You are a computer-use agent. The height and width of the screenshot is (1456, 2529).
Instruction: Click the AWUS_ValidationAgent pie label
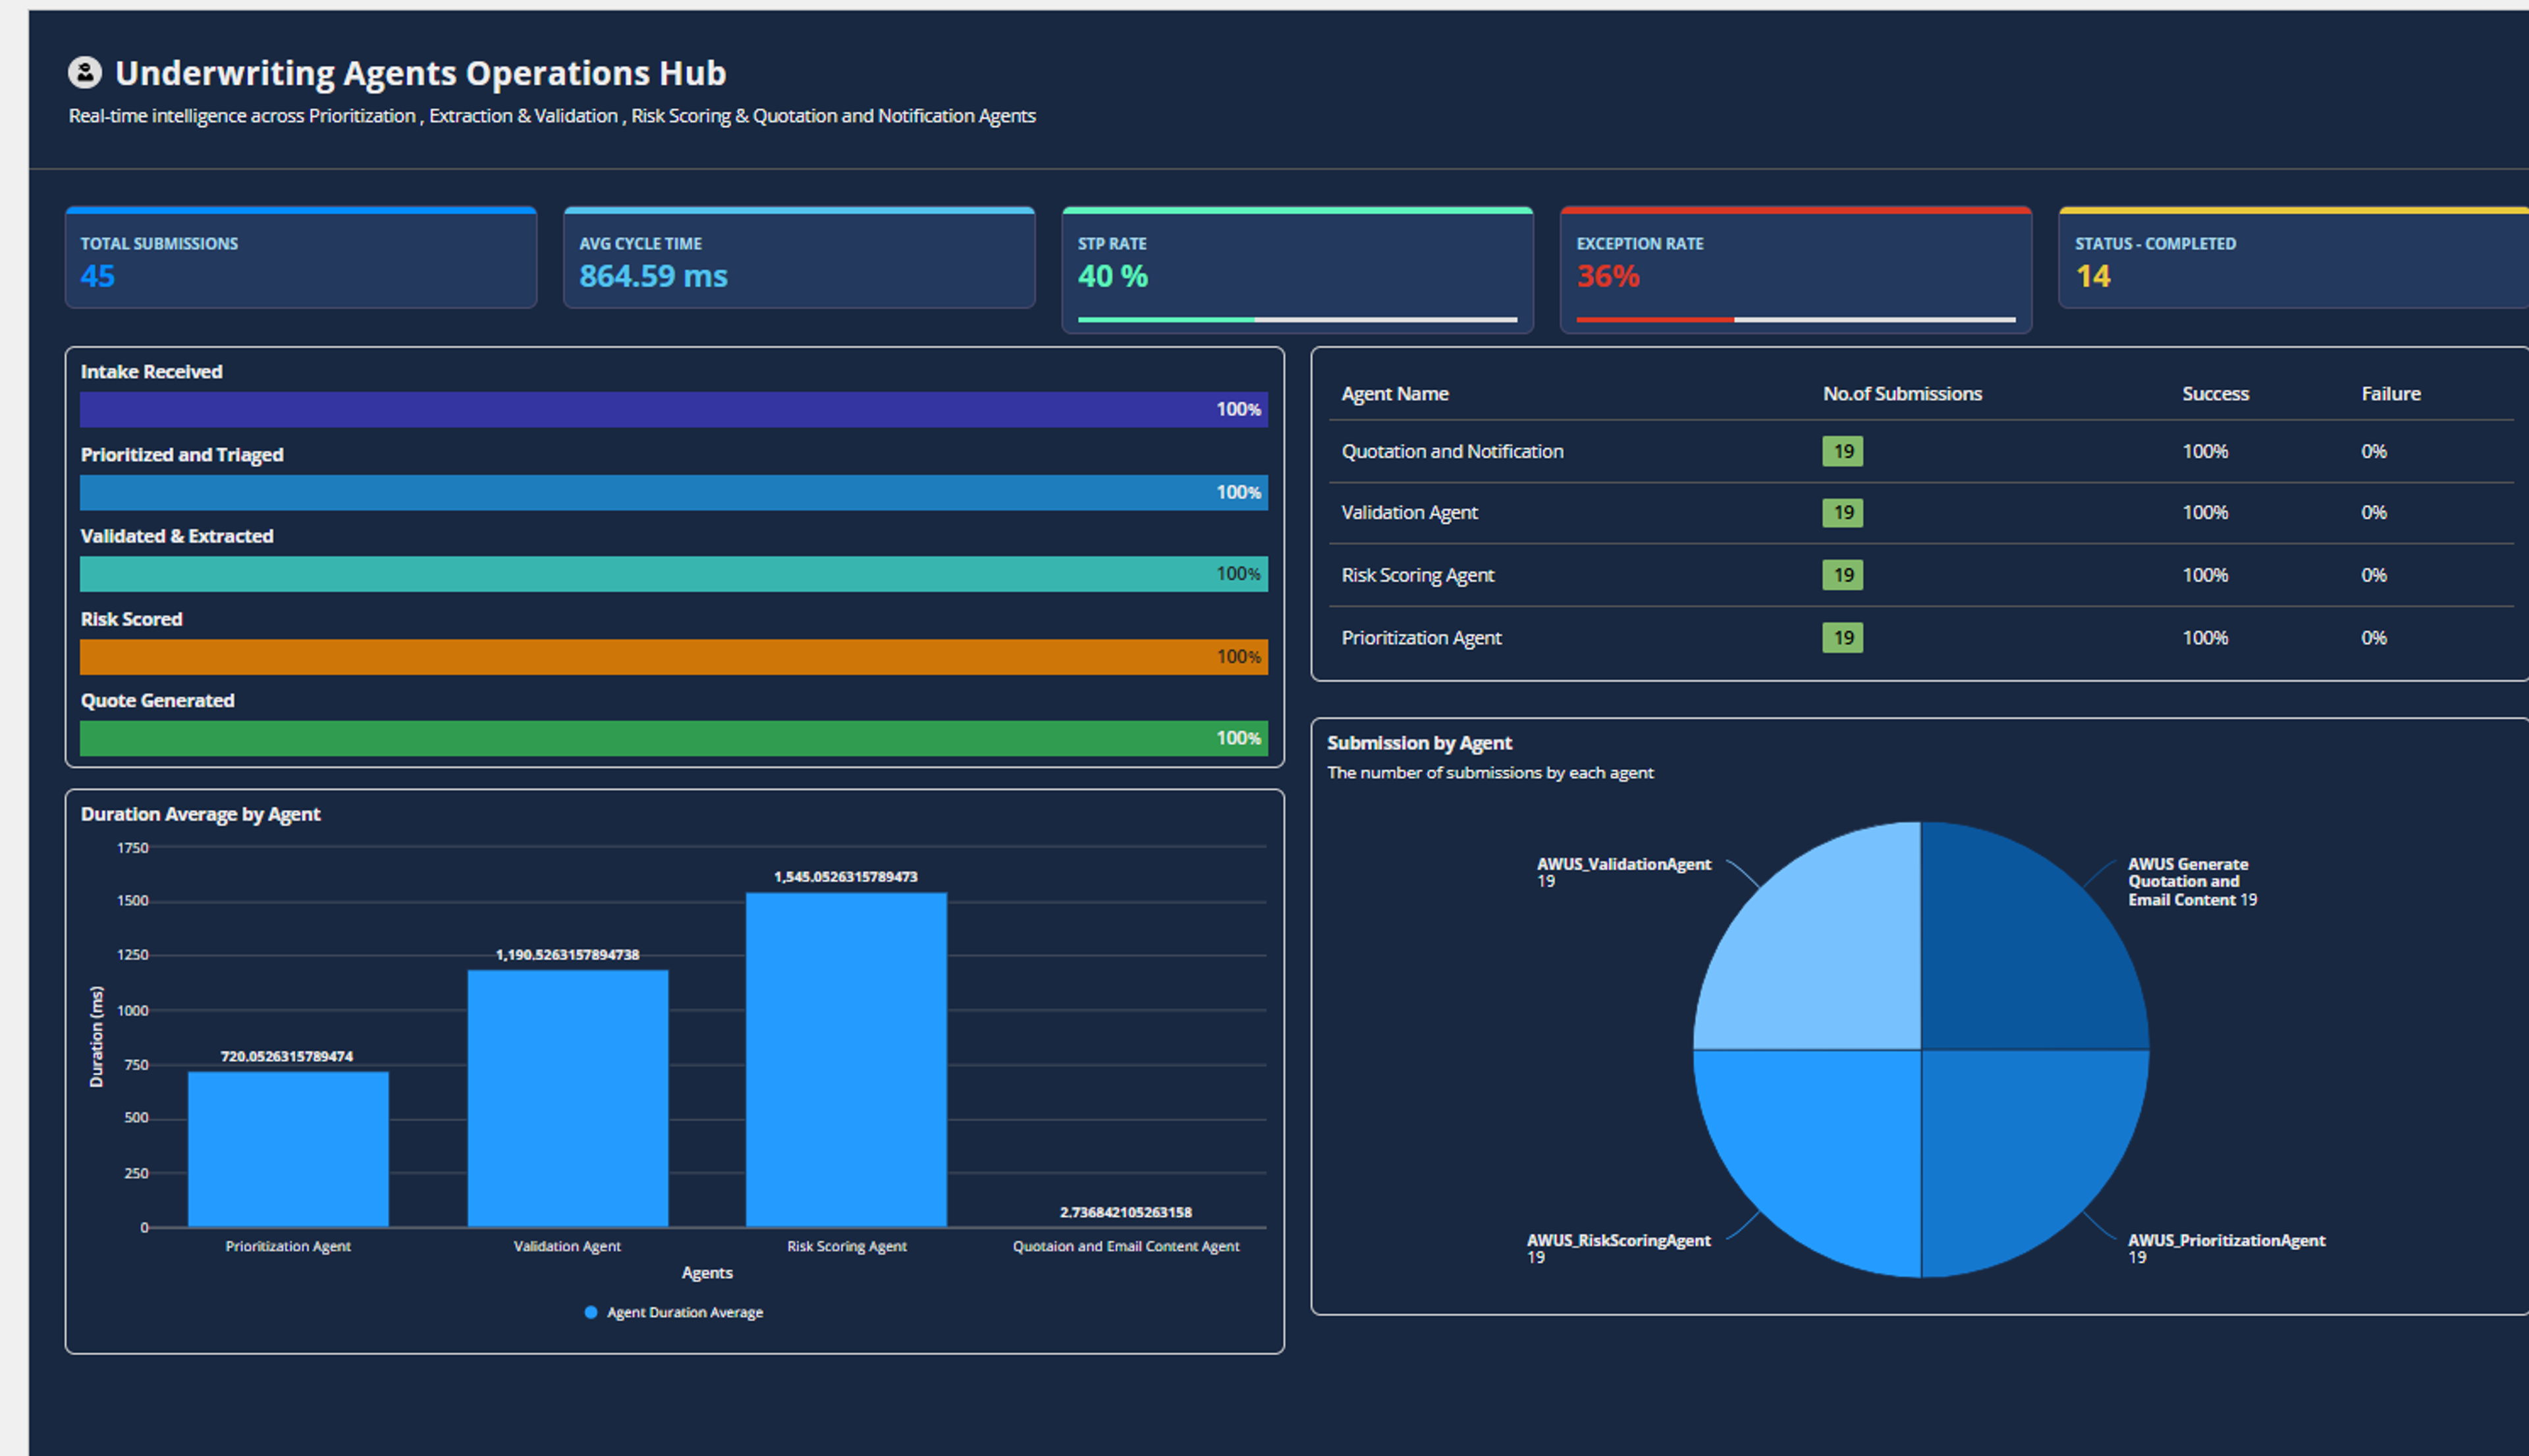click(x=1624, y=872)
